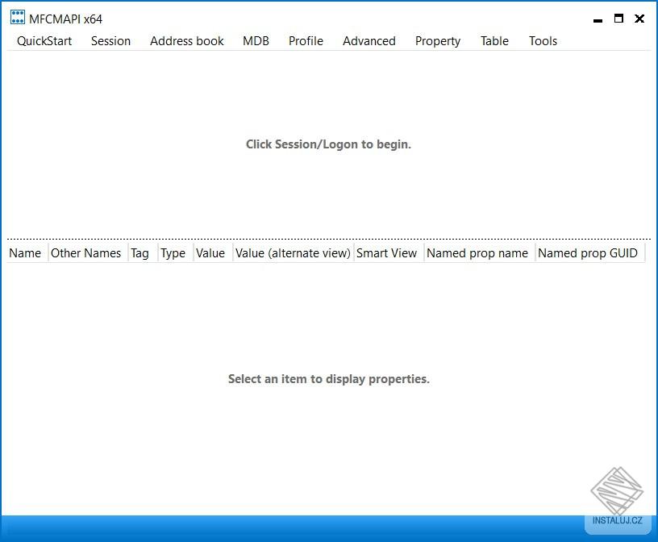This screenshot has width=658, height=542.
Task: Click the Tag column header
Action: pos(143,253)
